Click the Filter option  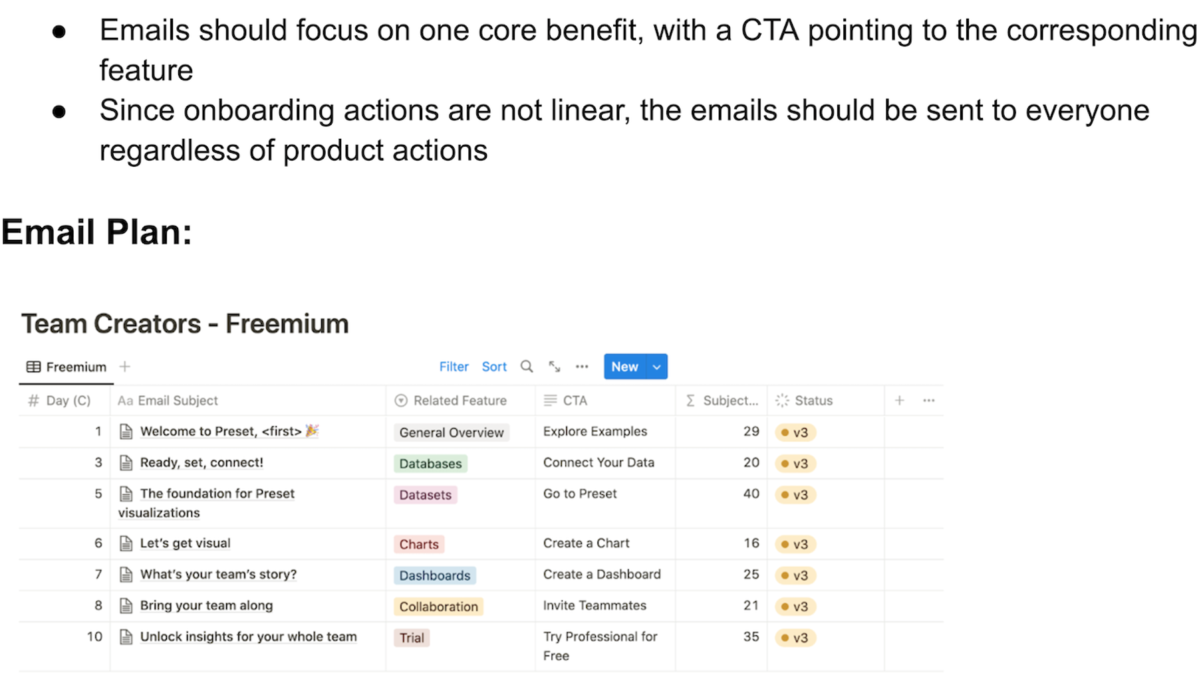click(x=454, y=367)
